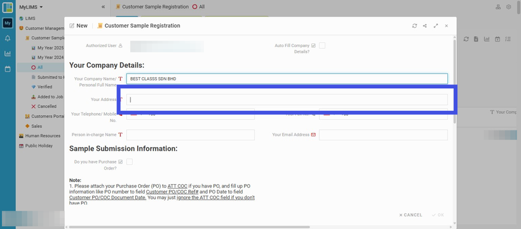Screen dimensions: 521x229
Task: Open the notifications bell in left rail
Action: pyautogui.click(x=7, y=39)
